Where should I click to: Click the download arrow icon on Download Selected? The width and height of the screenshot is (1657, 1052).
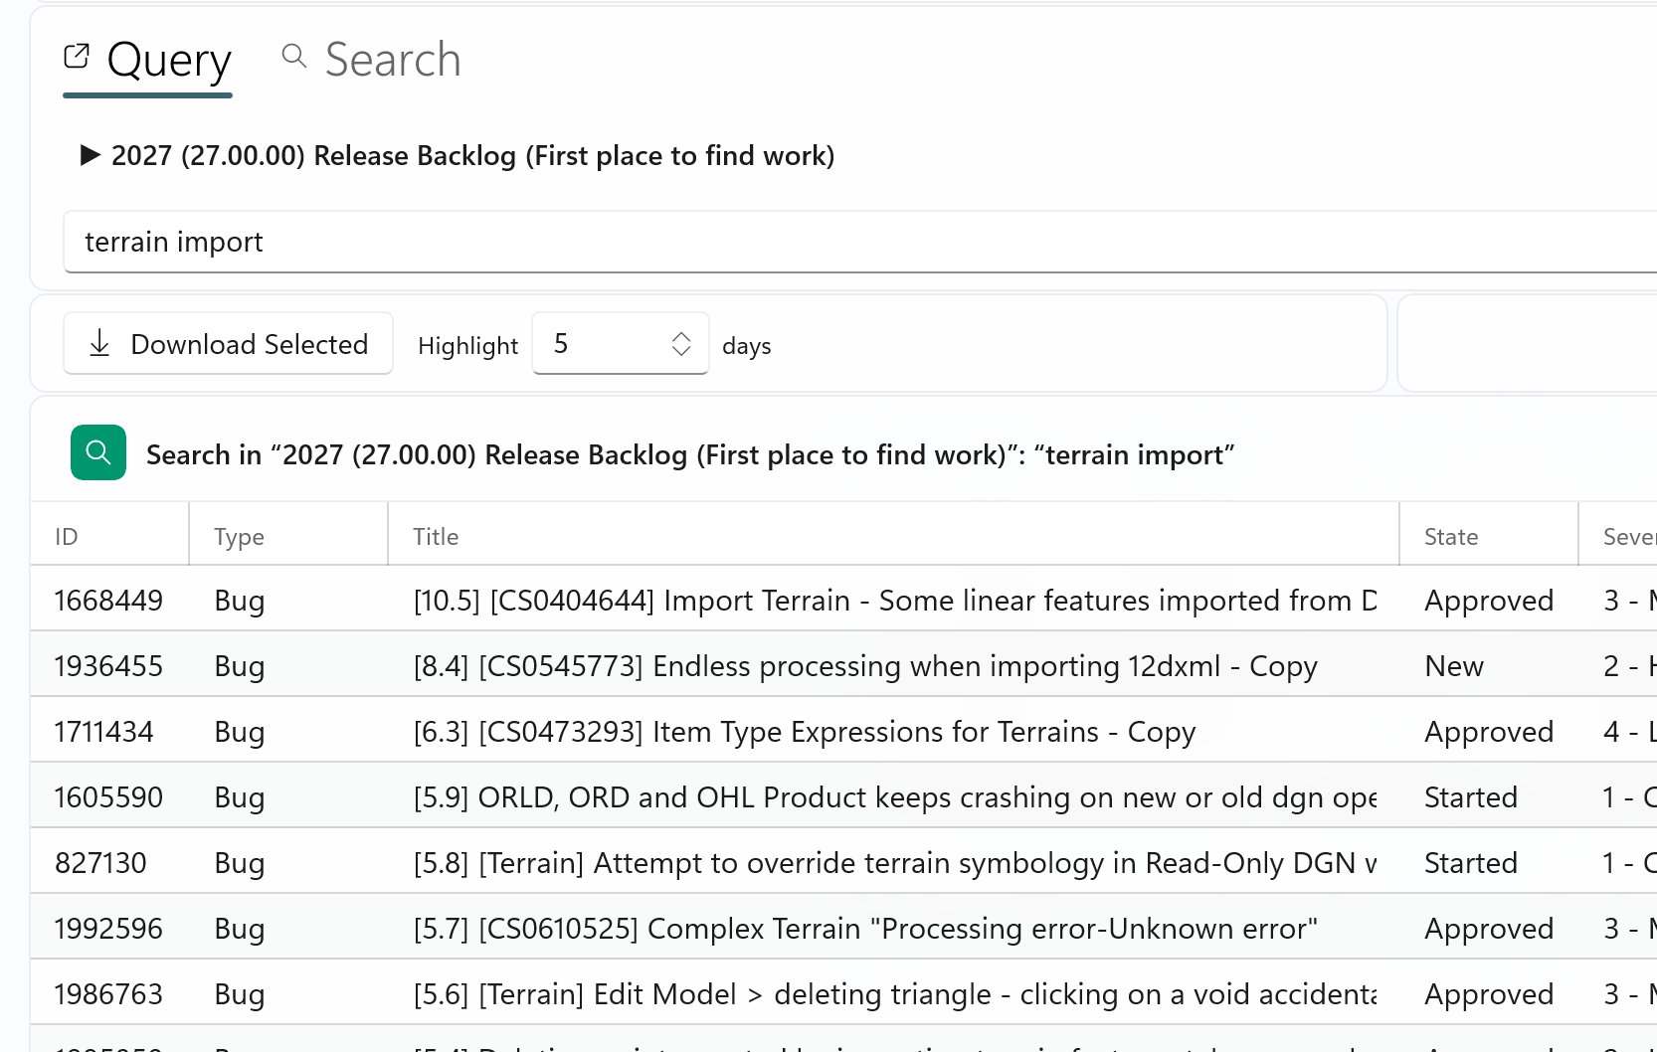pos(98,343)
